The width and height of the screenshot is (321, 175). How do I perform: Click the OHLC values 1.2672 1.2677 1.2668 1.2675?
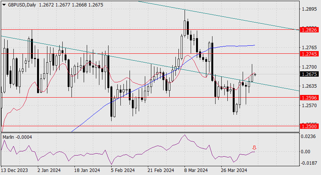click(71, 5)
